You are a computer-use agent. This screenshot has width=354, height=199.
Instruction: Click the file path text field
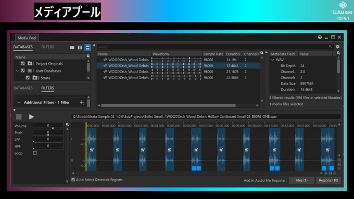(x=206, y=117)
